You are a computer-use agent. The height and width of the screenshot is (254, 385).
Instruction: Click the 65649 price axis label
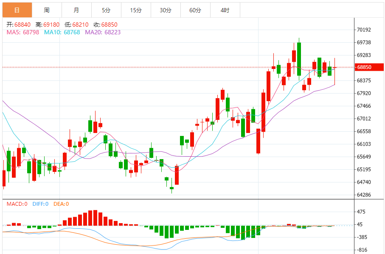(364, 157)
